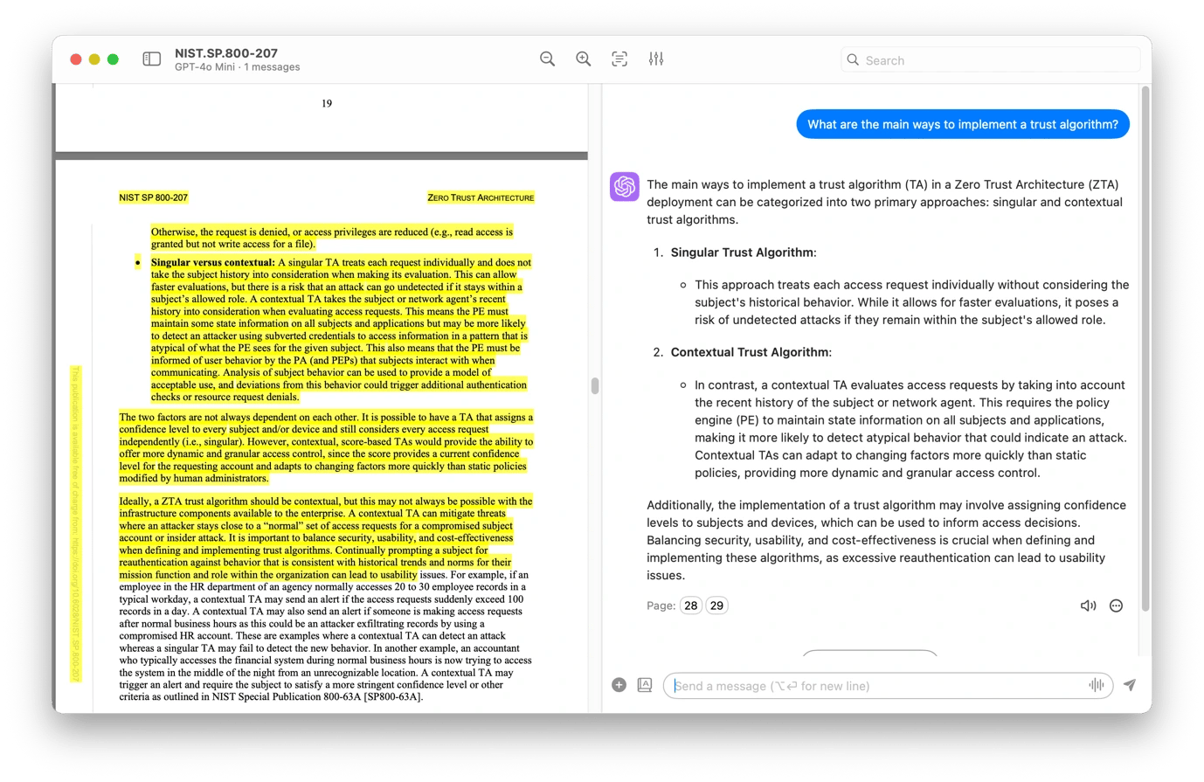The width and height of the screenshot is (1204, 782).
Task: Jump to page 29 reference
Action: (x=716, y=606)
